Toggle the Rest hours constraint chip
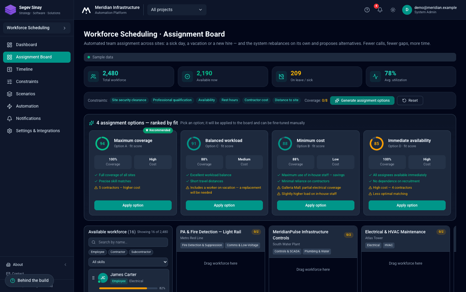 coord(230,100)
